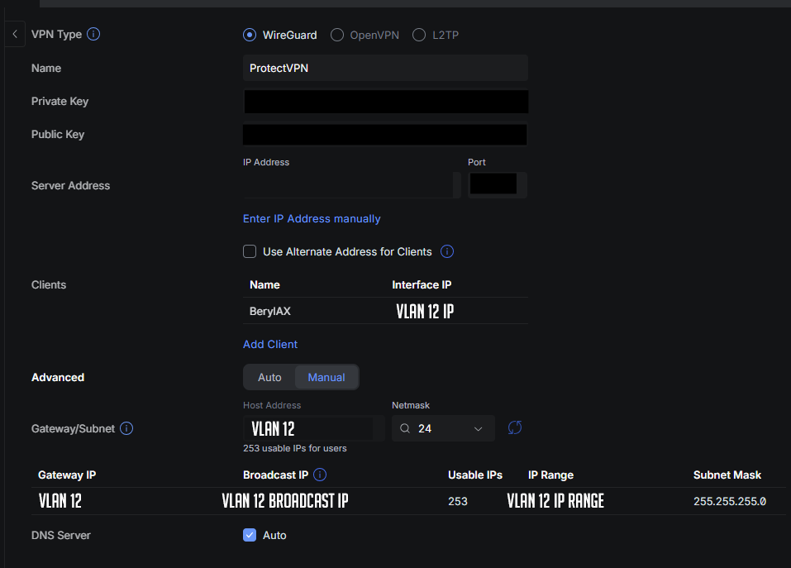
Task: Click the Add Client link
Action: (x=270, y=344)
